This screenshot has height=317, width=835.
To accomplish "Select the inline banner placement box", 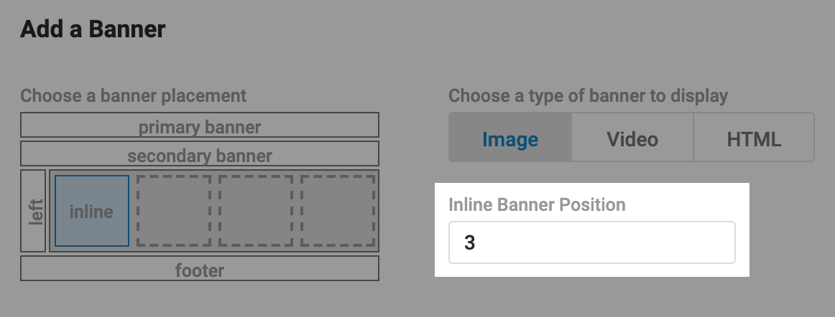I will (92, 211).
